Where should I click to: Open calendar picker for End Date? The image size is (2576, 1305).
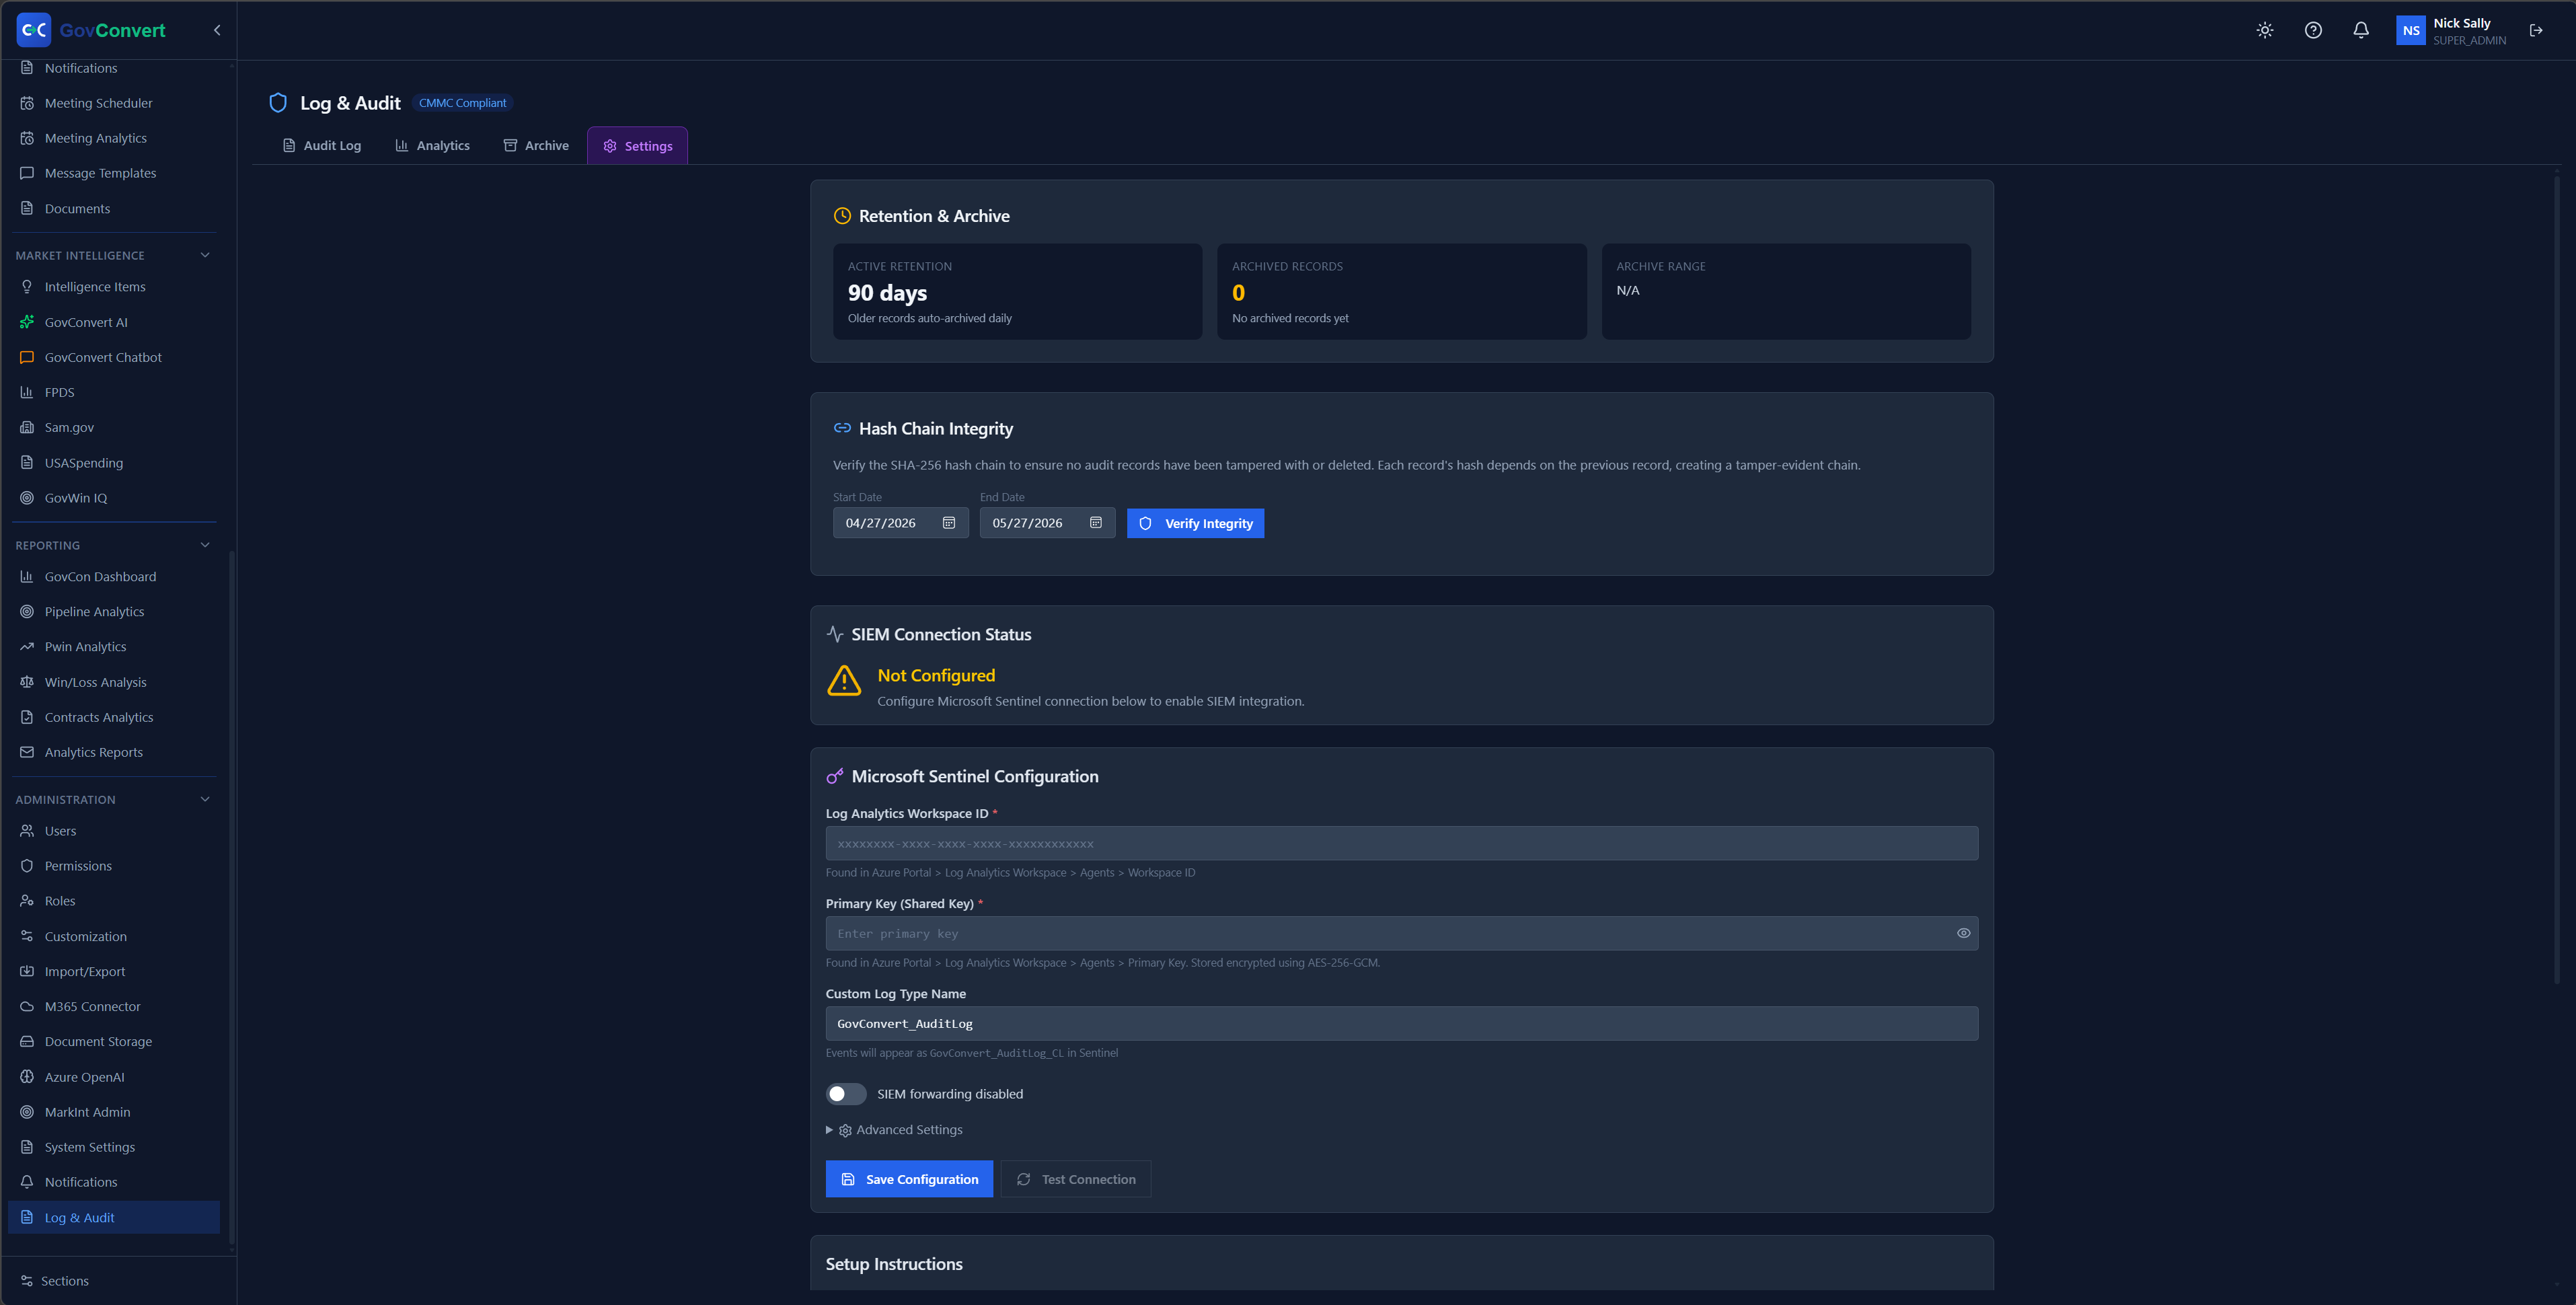point(1096,523)
